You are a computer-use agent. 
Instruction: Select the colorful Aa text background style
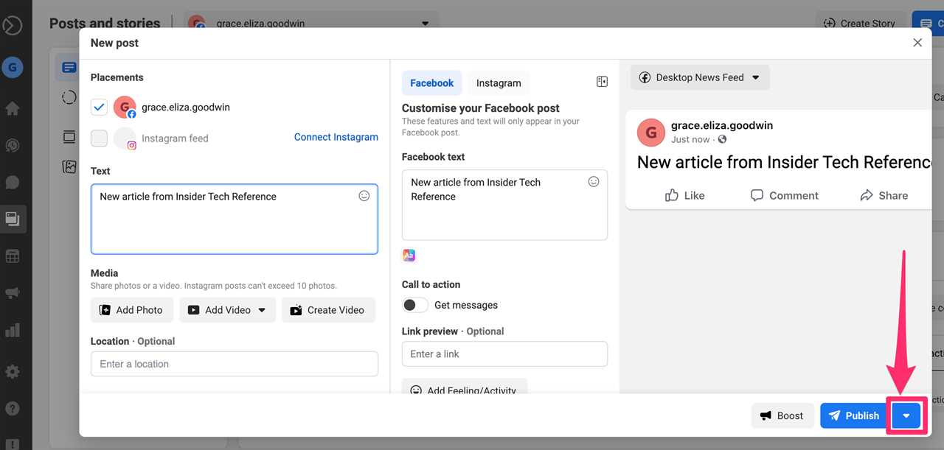(x=409, y=254)
